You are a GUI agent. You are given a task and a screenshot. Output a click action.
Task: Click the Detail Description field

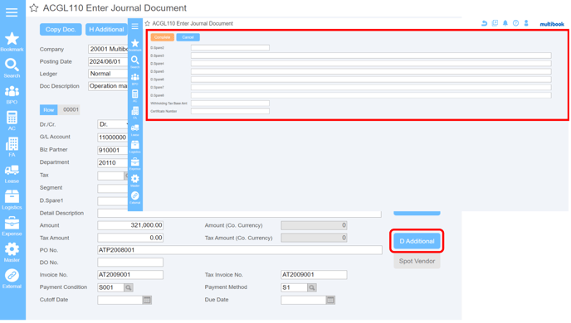pos(239,214)
